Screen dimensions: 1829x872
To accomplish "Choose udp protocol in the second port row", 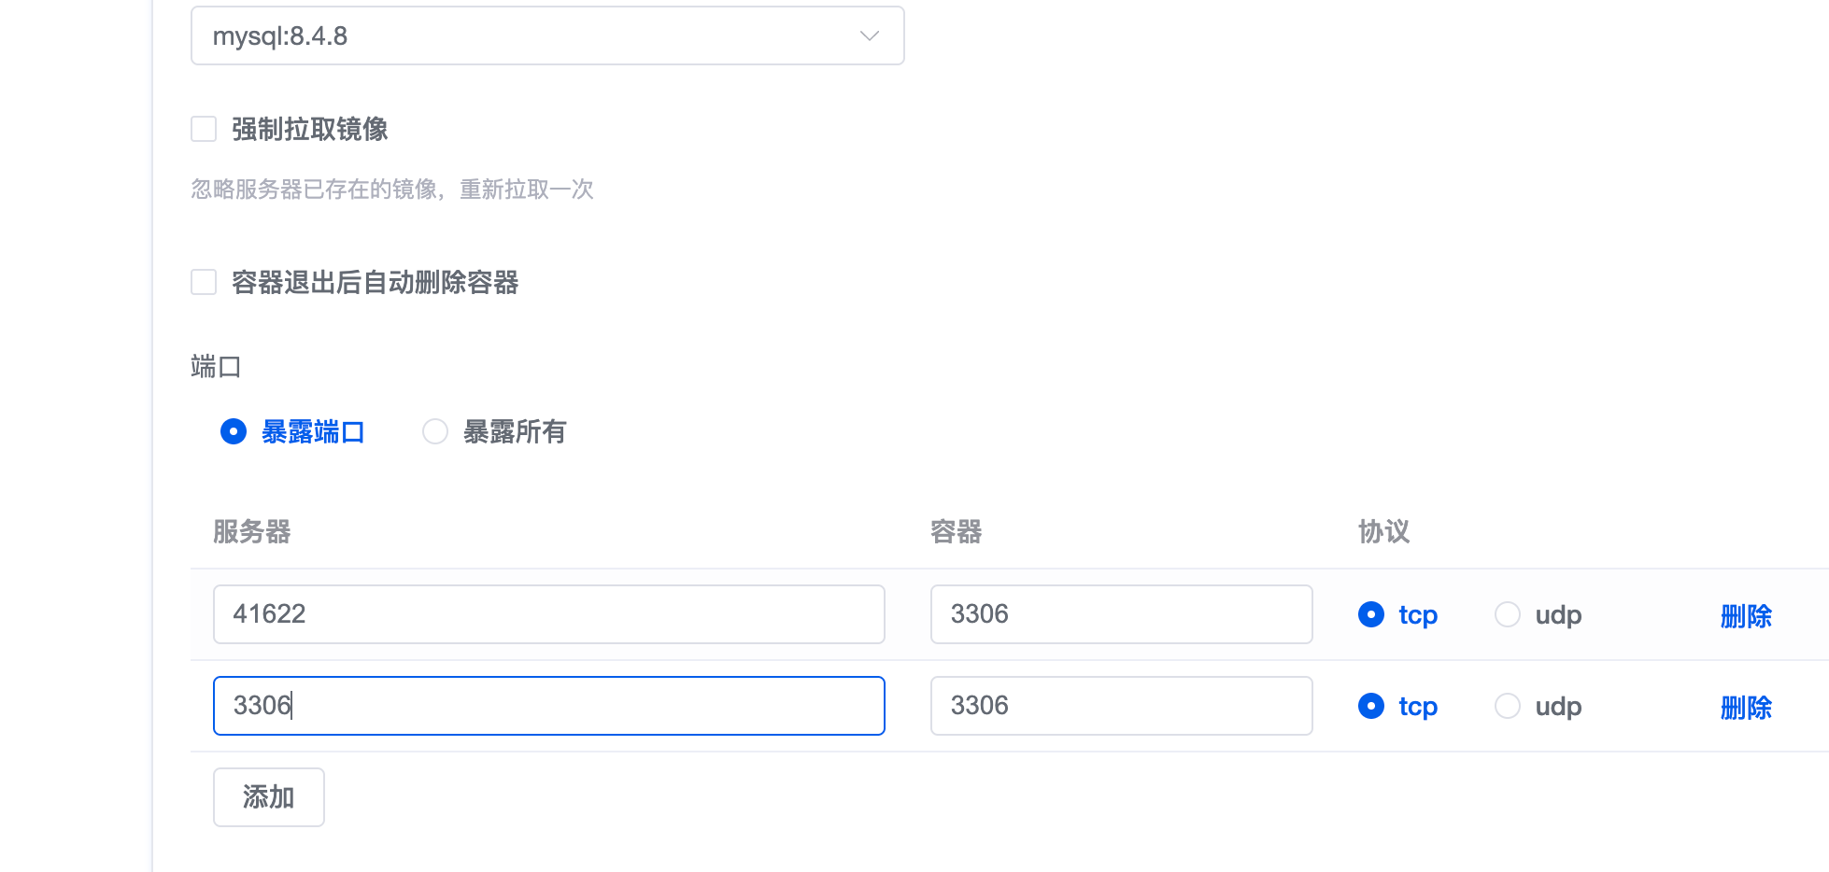I will click(x=1508, y=706).
